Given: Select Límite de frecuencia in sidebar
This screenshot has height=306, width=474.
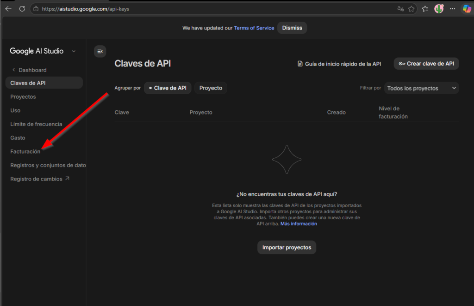Looking at the screenshot, I should click(36, 124).
